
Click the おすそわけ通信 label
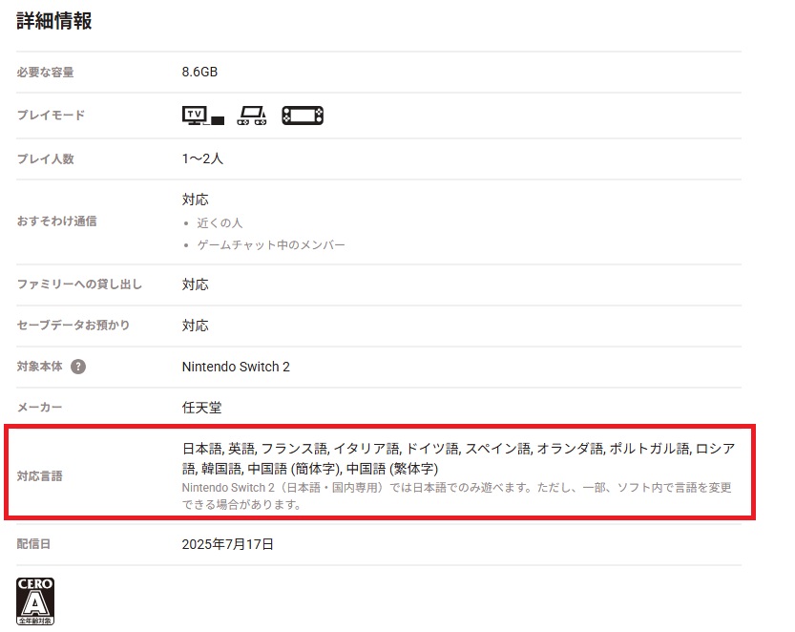[x=56, y=221]
